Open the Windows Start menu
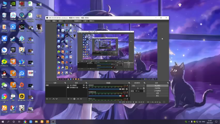 (2, 122)
